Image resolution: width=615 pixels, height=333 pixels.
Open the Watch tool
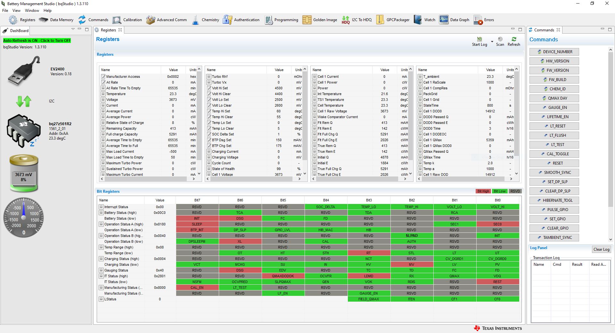pyautogui.click(x=424, y=20)
